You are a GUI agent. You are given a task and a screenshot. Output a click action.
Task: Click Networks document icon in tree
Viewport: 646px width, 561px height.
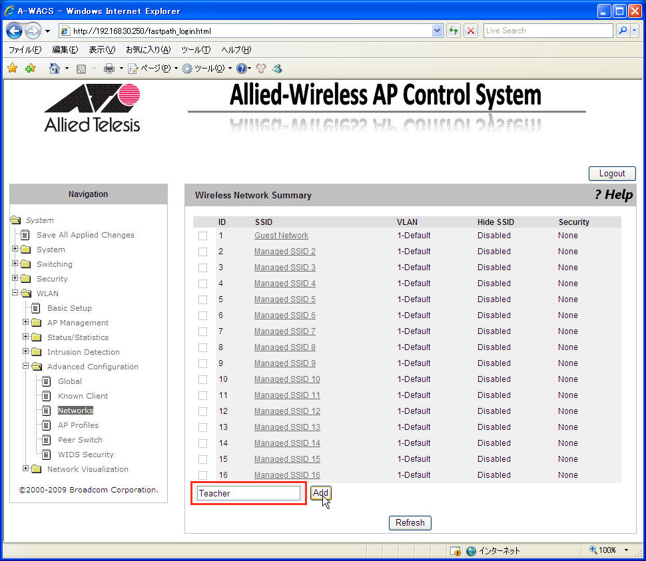point(47,411)
